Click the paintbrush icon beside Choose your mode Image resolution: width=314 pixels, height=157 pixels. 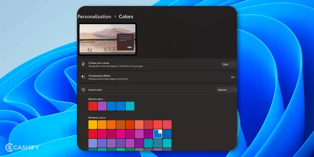83,64
